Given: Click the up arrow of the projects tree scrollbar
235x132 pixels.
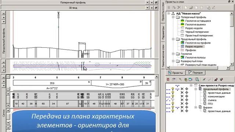Looking at the screenshot, I should click(x=232, y=13).
